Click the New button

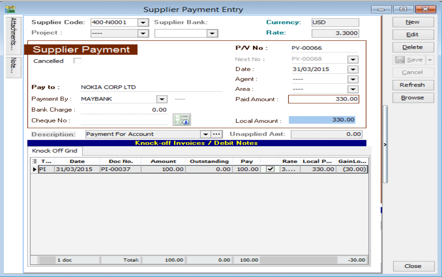(413, 22)
